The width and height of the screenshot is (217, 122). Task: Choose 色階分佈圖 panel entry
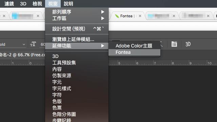coord(77,114)
